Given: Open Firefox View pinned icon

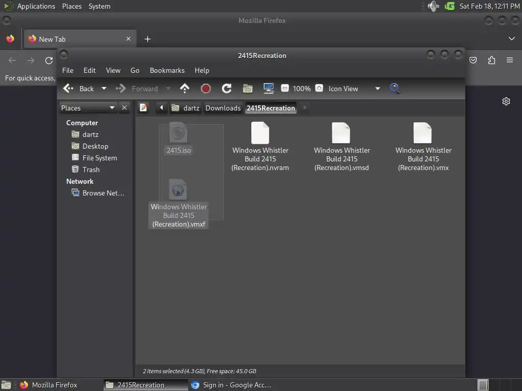Looking at the screenshot, I should [x=10, y=39].
